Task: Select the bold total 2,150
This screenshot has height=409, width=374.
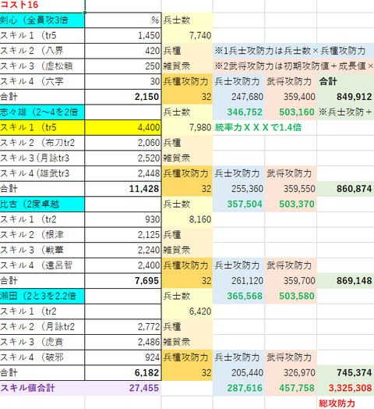Action: pyautogui.click(x=123, y=97)
